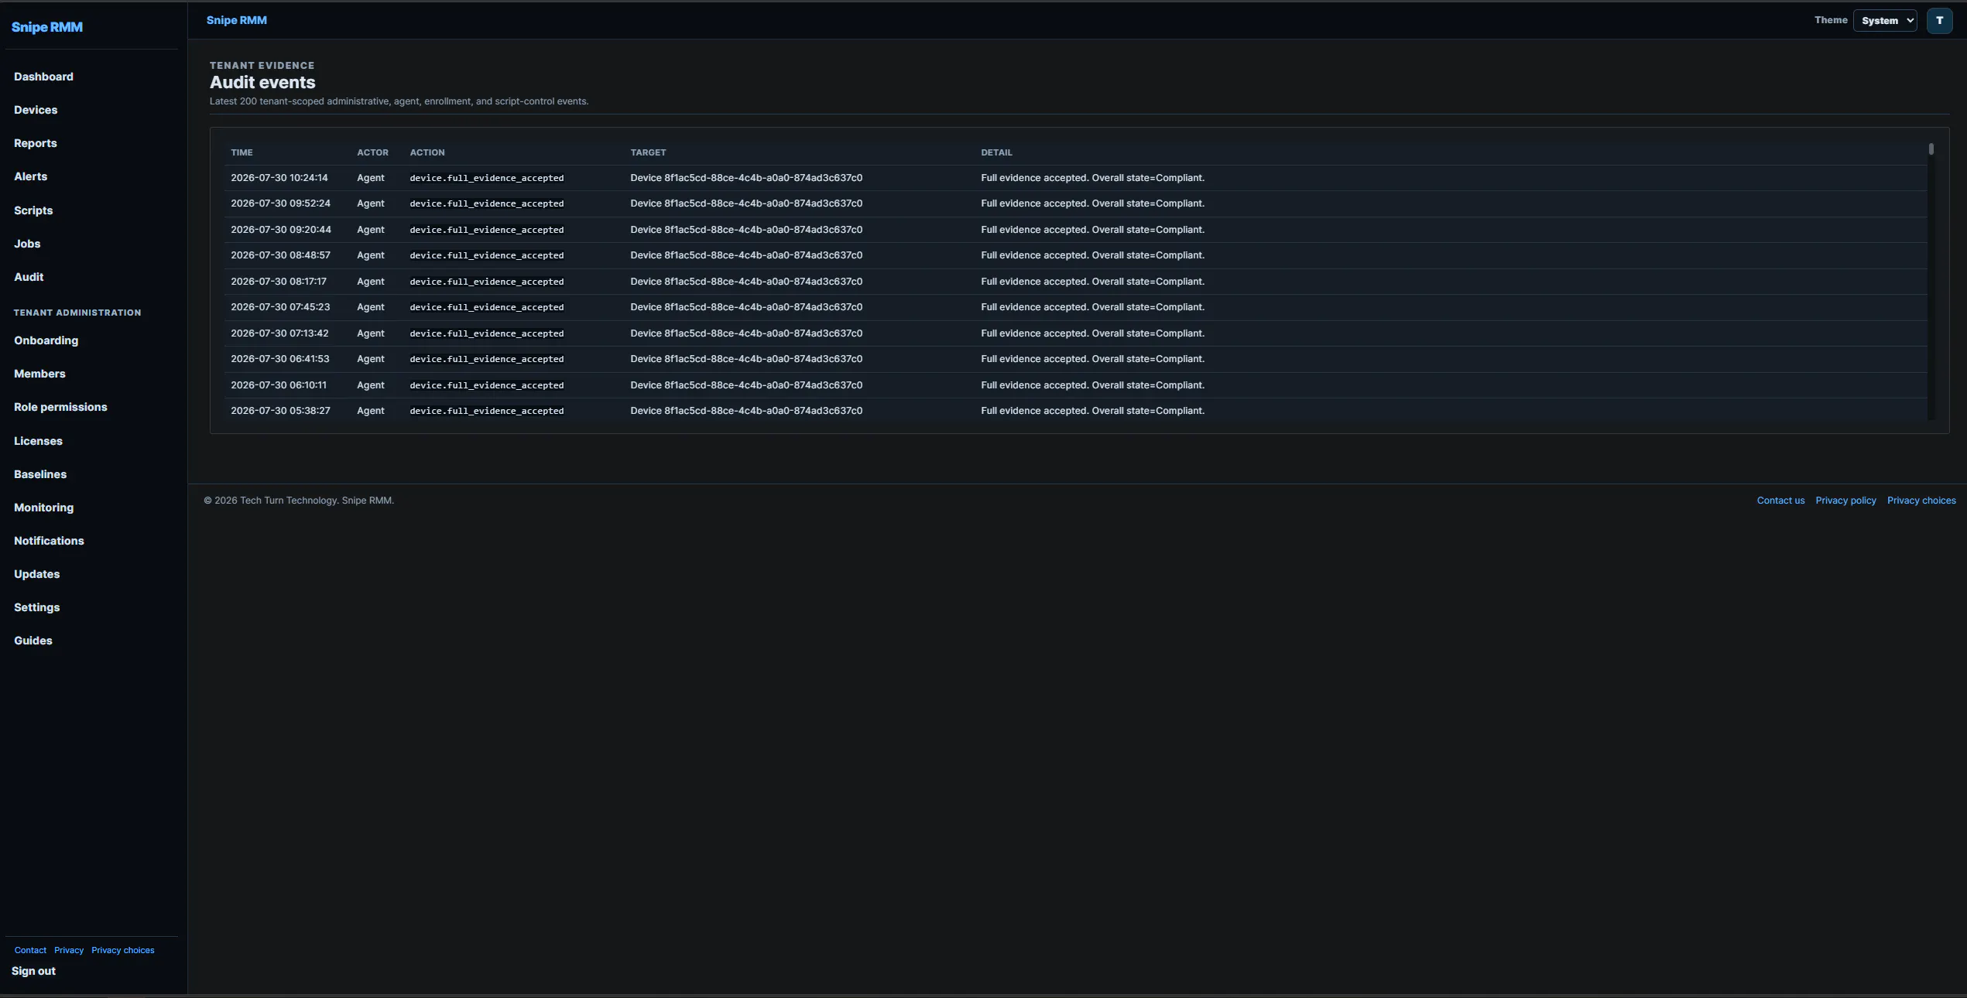
Task: Open the Monitoring page
Action: tap(43, 508)
